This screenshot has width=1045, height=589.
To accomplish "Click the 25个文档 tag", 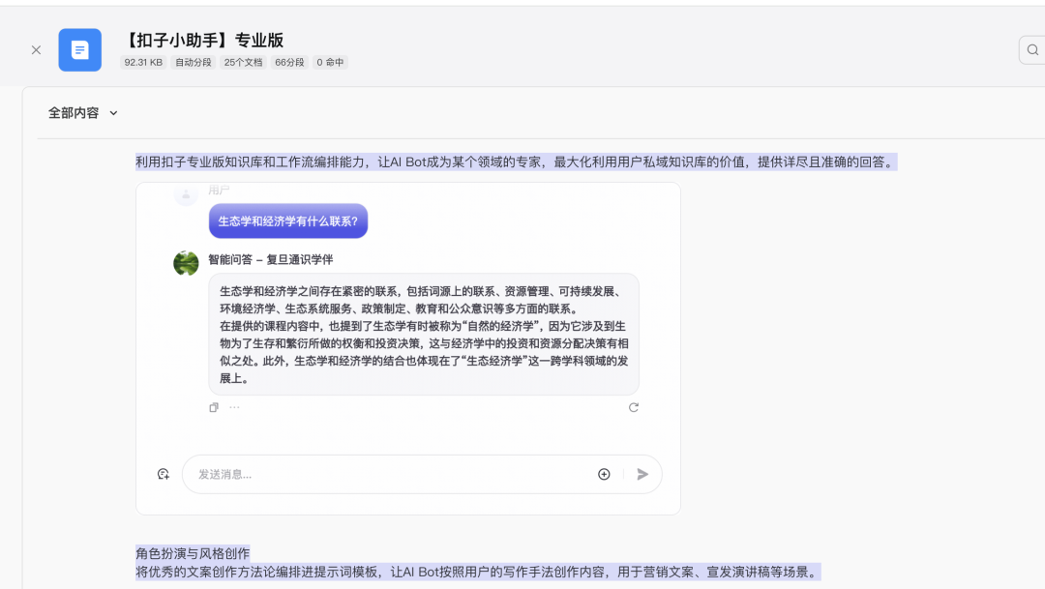I will (x=243, y=63).
